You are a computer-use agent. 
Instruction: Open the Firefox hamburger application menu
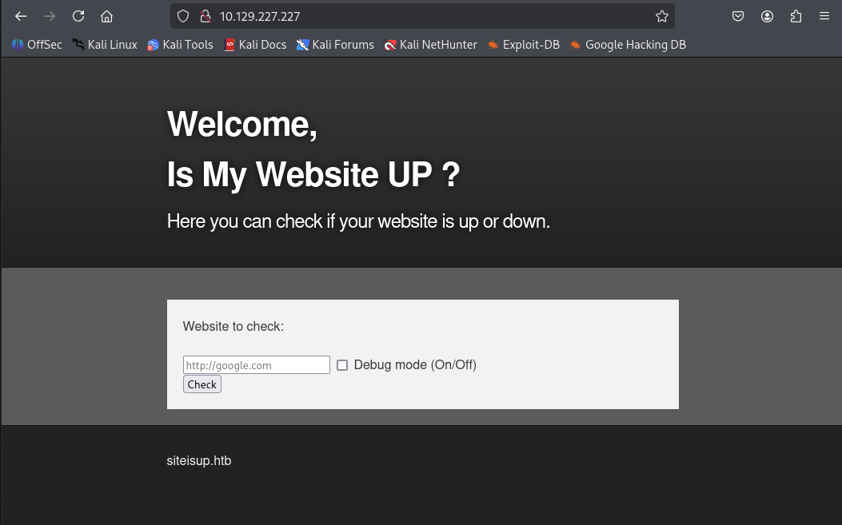coord(824,16)
